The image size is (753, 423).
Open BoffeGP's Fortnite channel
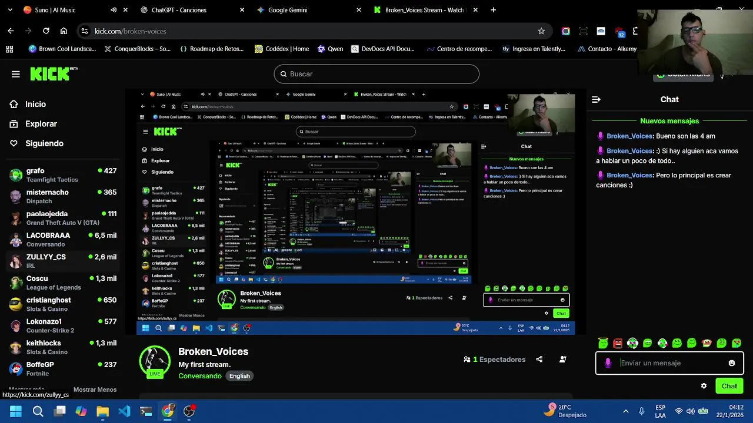(63, 369)
